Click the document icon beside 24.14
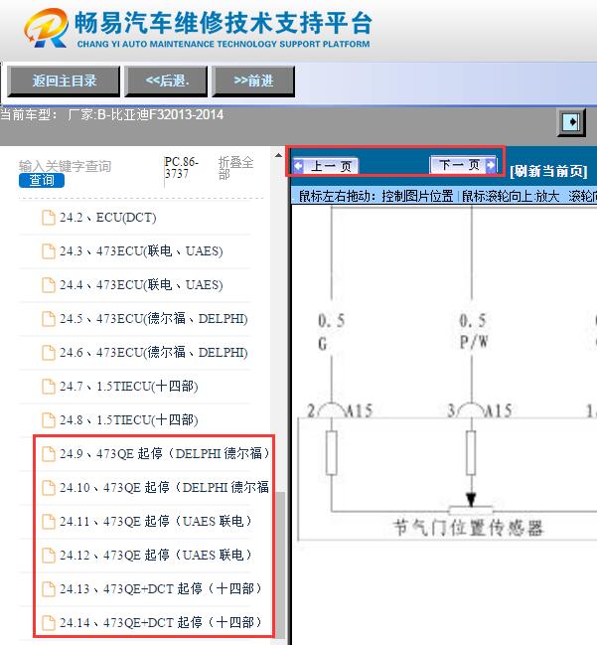 tap(49, 622)
